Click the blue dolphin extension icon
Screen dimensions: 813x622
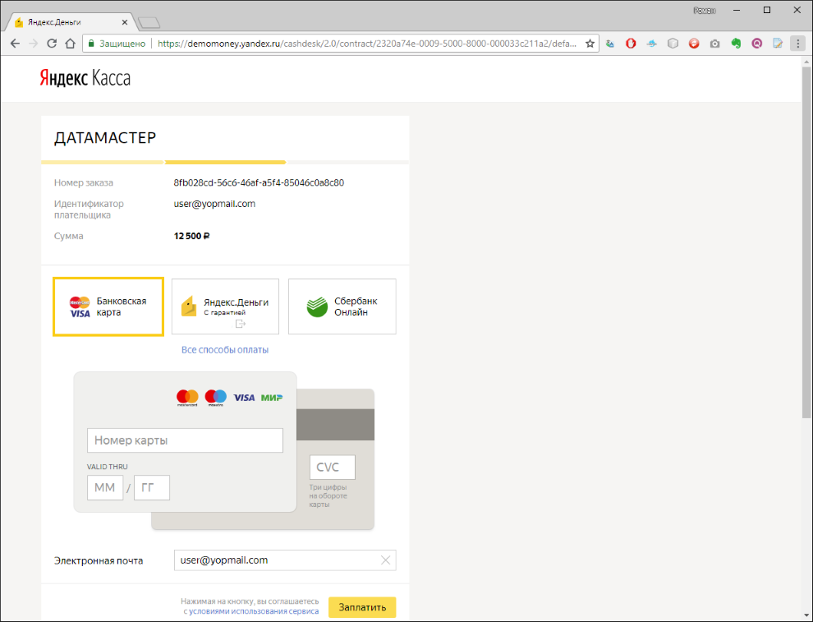(652, 44)
